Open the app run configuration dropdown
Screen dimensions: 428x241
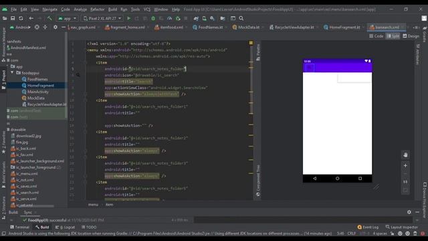[67, 18]
